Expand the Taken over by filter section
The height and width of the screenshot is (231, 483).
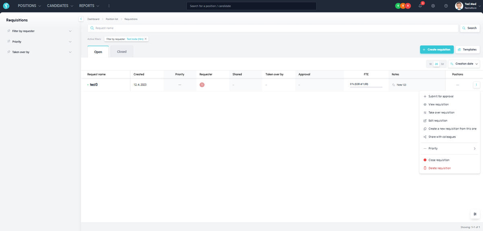pos(70,52)
